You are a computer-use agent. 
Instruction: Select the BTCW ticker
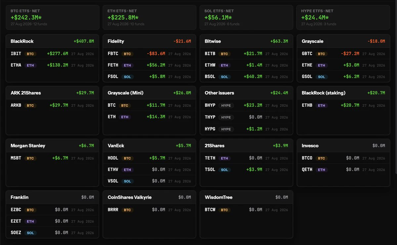[210, 210]
